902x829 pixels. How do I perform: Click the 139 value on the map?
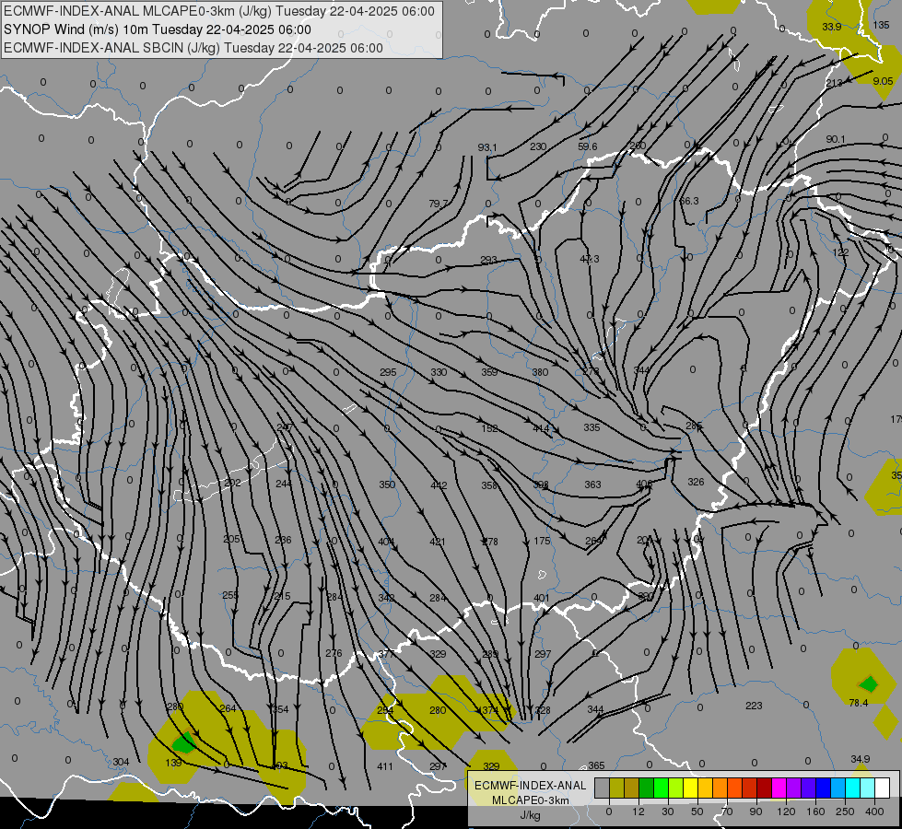(x=173, y=763)
